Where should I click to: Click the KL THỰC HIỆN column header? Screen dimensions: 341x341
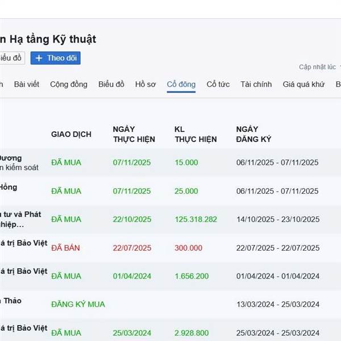(x=196, y=134)
